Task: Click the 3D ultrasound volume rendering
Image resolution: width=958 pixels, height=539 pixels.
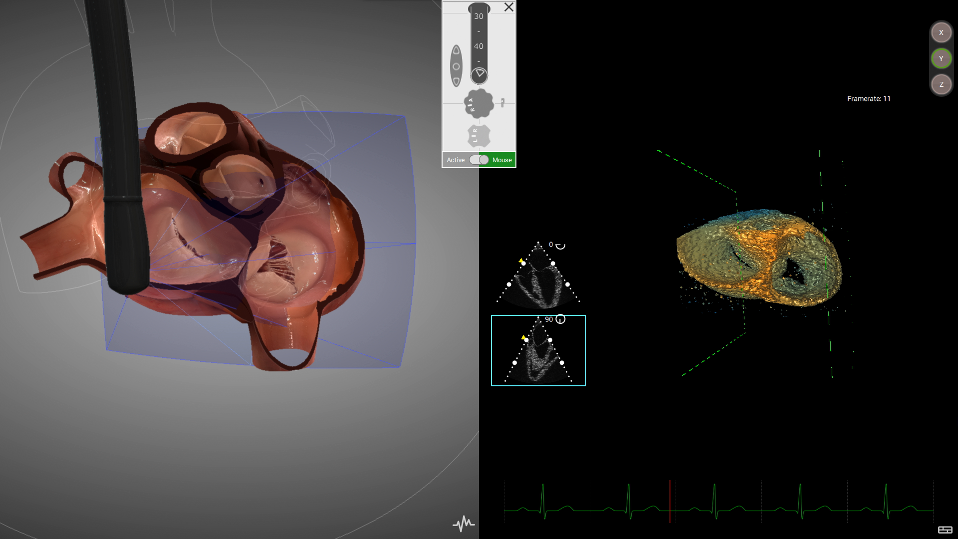Action: pos(758,257)
